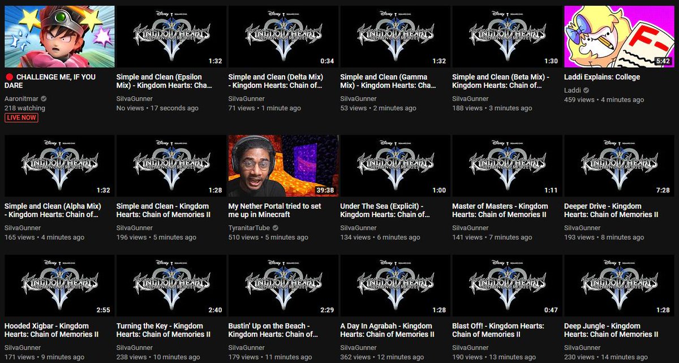Viewport: 679px width, 363px height.
Task: Click '218 watching' text under Aaronitmar
Action: coord(25,108)
